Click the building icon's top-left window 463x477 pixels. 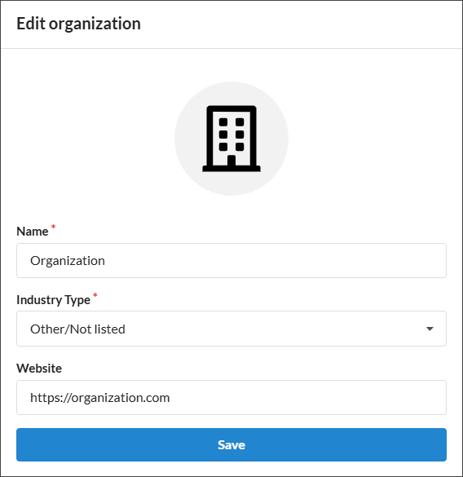point(223,122)
